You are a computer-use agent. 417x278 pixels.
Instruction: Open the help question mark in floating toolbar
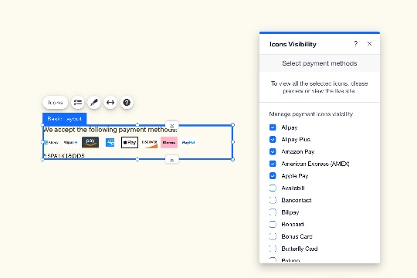127,103
